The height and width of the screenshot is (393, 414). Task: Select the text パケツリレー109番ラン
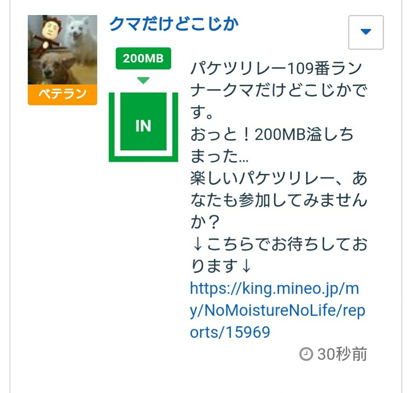pos(276,69)
